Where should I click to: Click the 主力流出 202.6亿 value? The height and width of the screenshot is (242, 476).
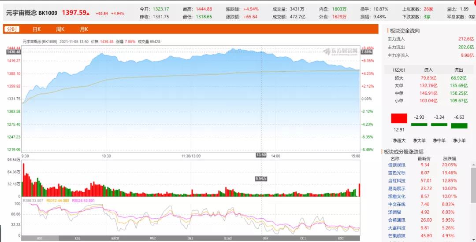click(x=466, y=47)
